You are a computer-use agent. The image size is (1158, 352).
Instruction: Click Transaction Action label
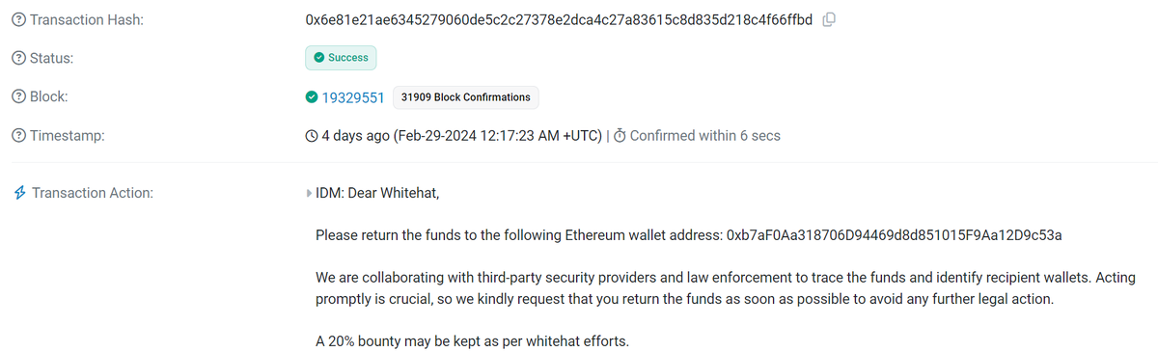(93, 193)
